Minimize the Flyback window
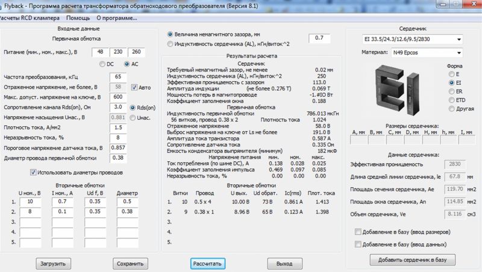The image size is (482, 272). [443, 4]
